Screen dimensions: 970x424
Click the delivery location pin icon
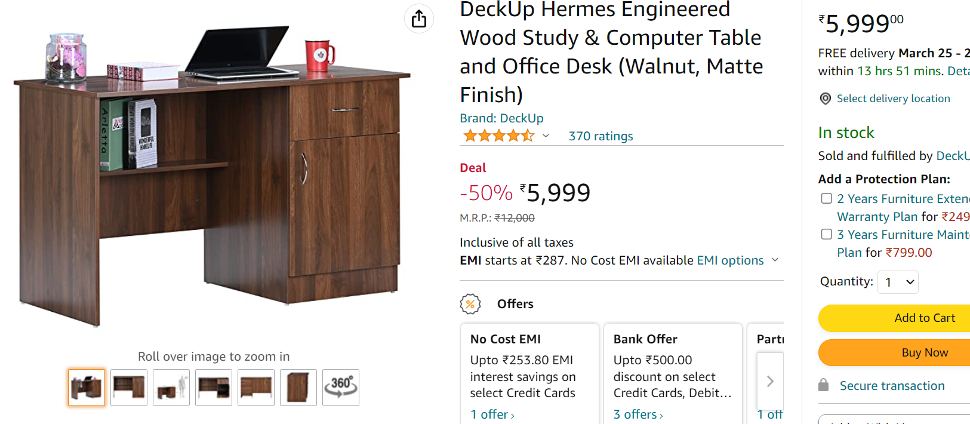(826, 99)
